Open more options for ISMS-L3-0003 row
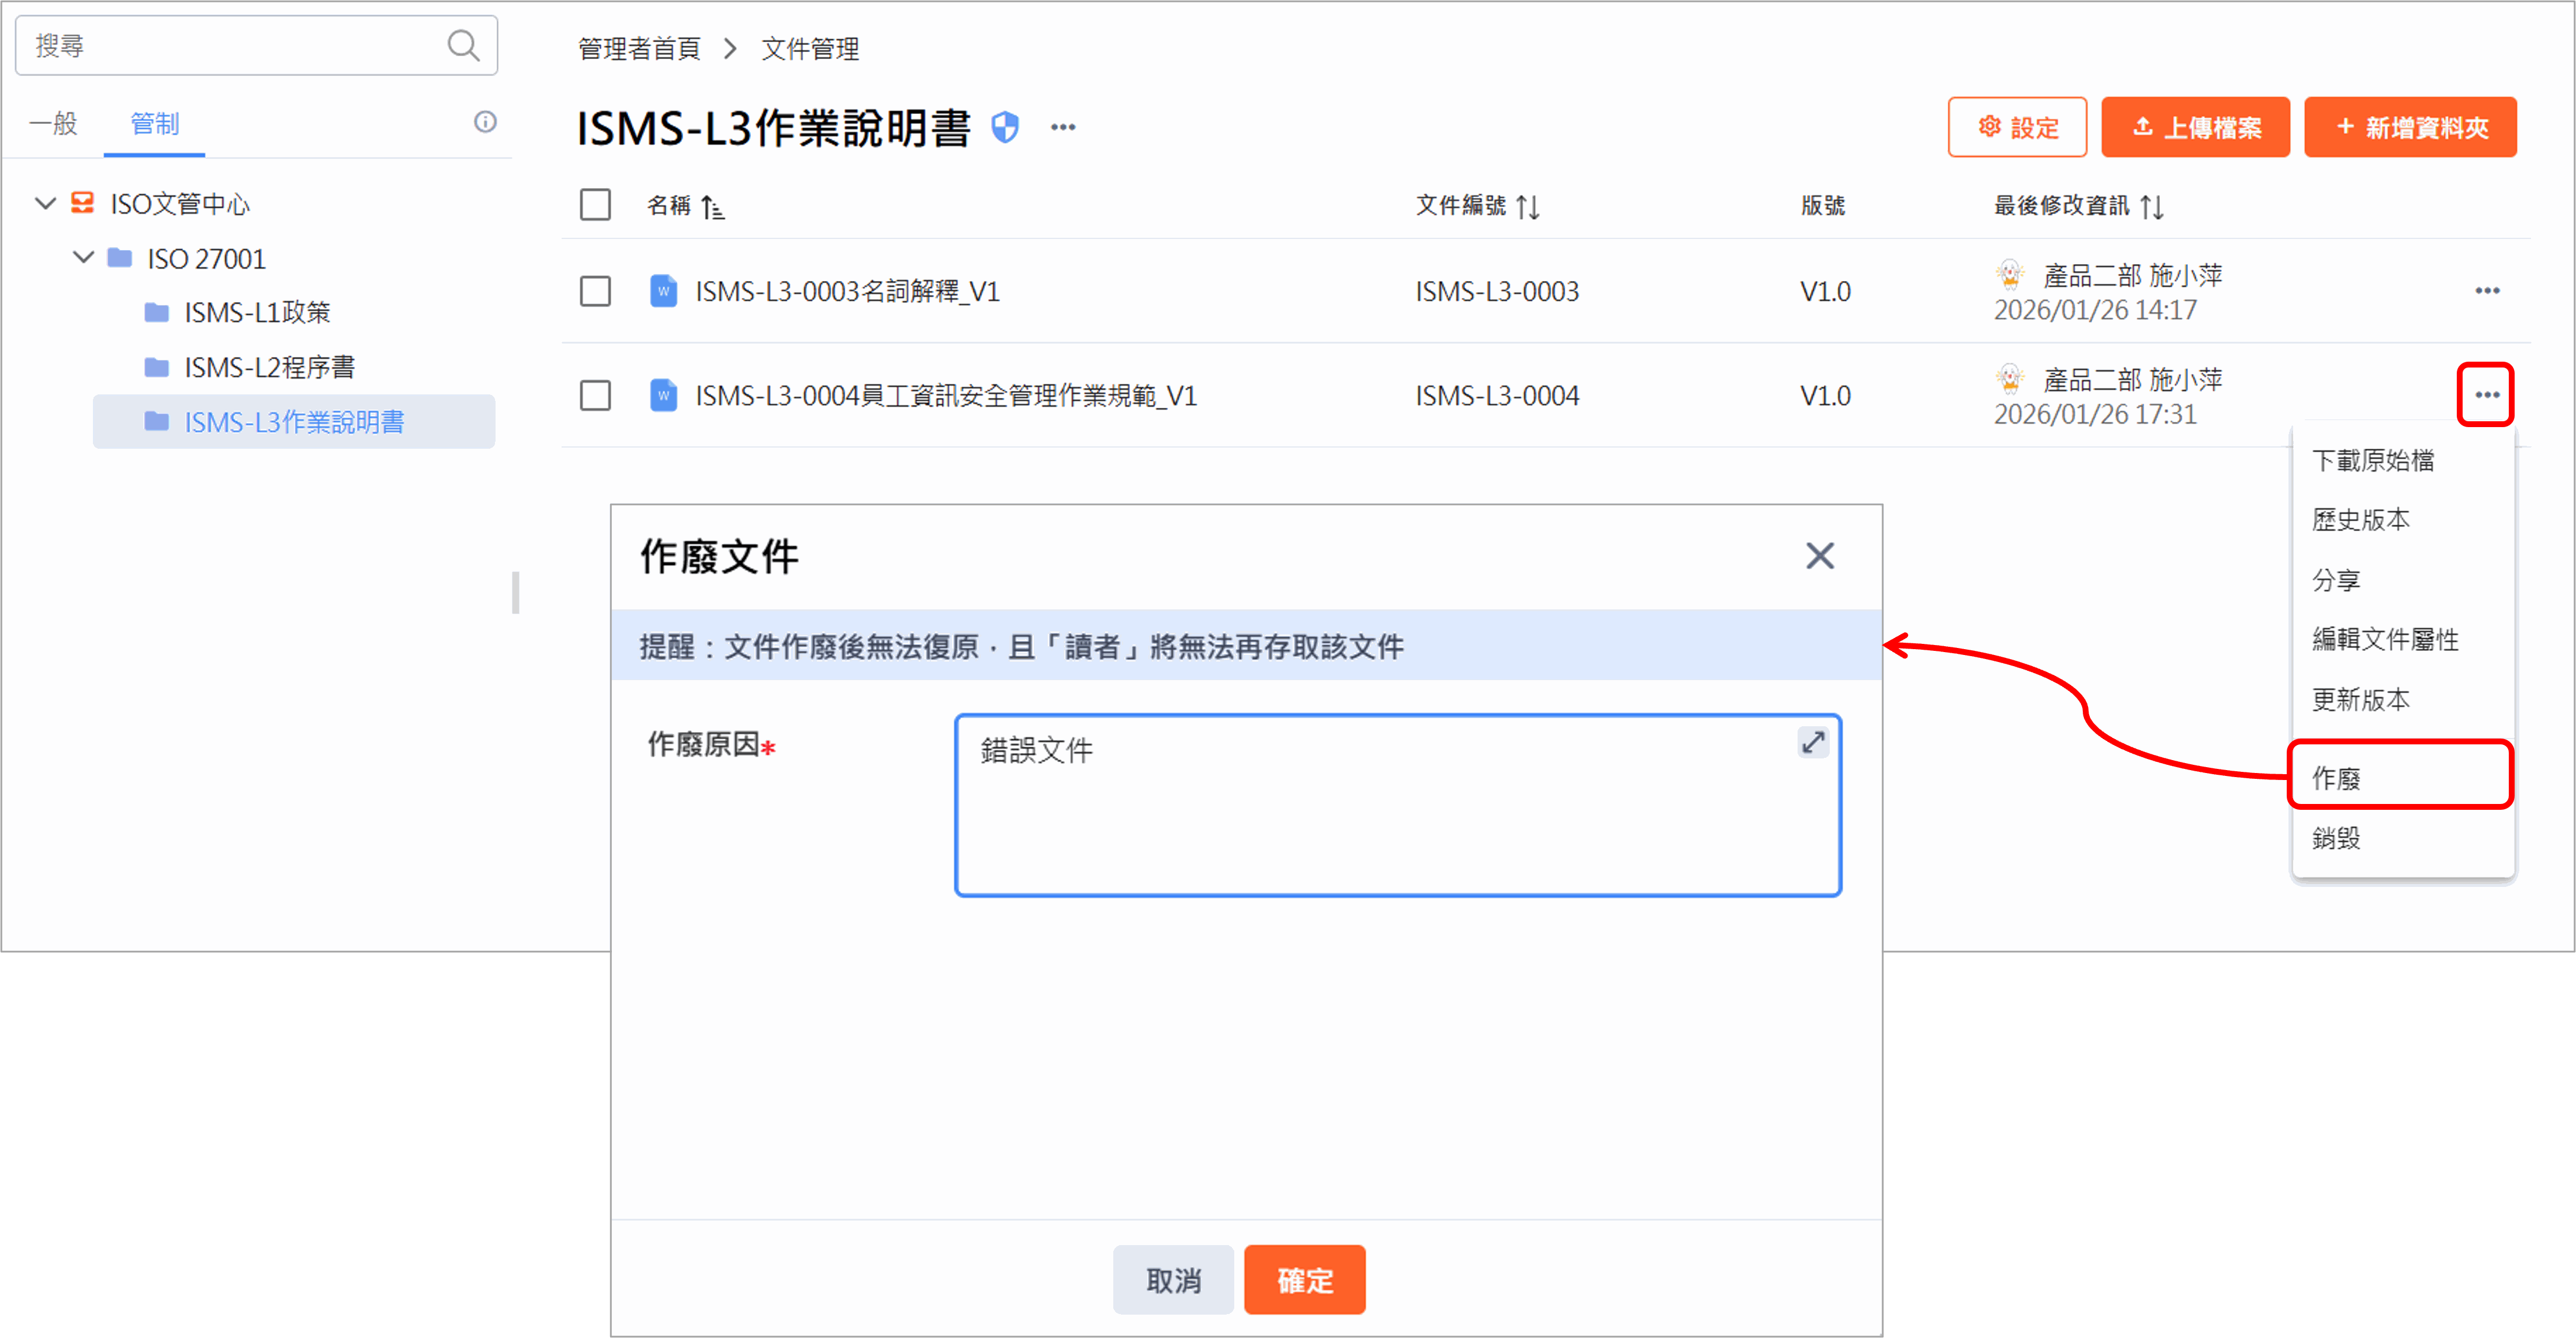 coord(2487,291)
